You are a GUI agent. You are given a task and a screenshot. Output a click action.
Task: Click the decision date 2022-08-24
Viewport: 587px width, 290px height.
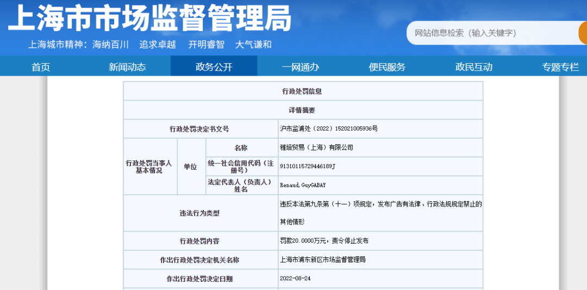pos(295,279)
